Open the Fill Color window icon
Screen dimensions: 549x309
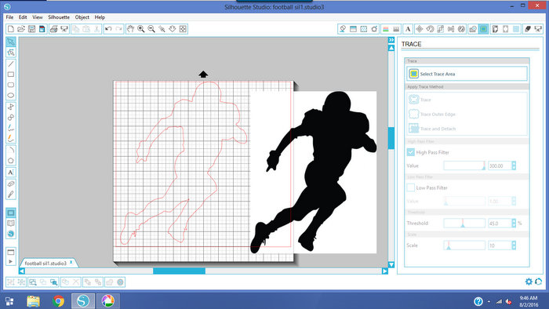pos(343,29)
